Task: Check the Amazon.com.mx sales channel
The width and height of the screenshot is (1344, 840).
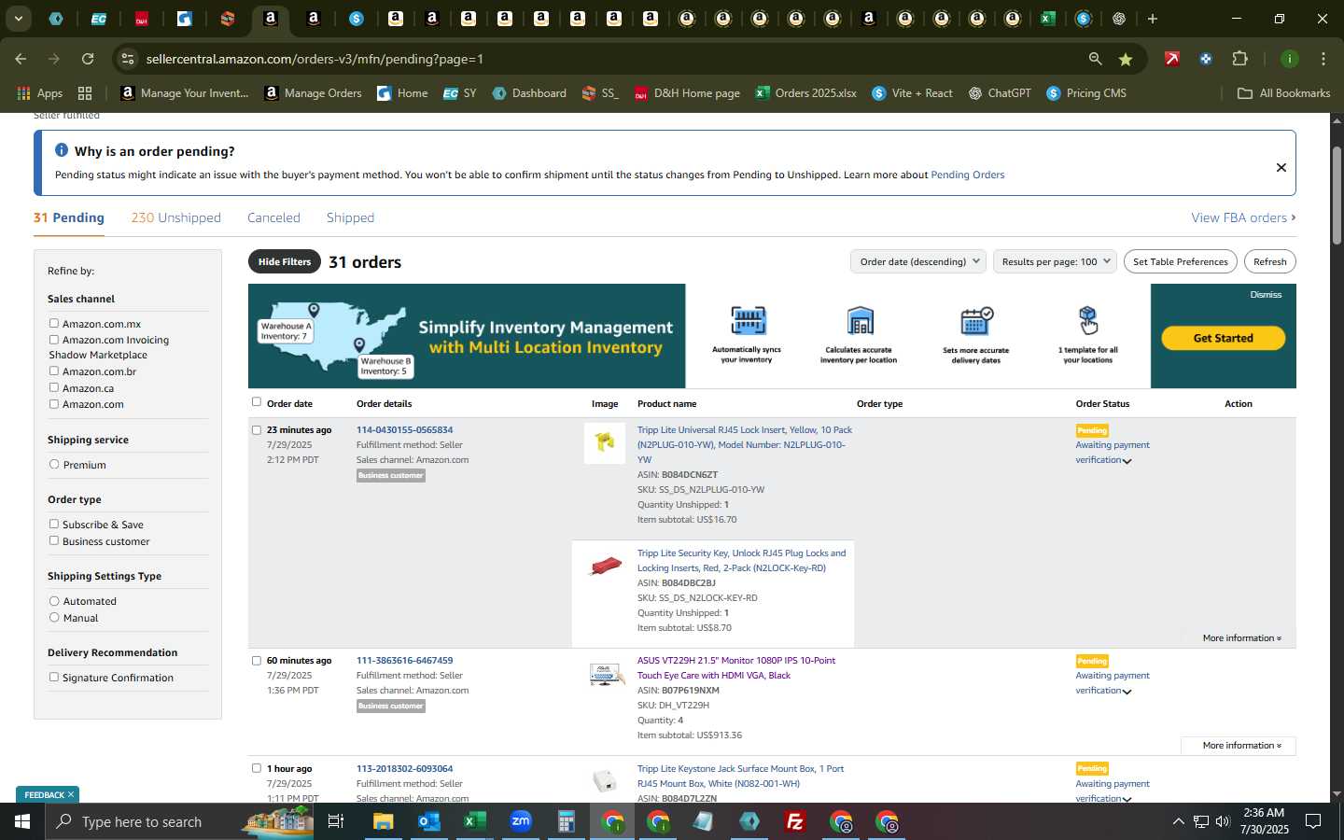Action: (54, 323)
